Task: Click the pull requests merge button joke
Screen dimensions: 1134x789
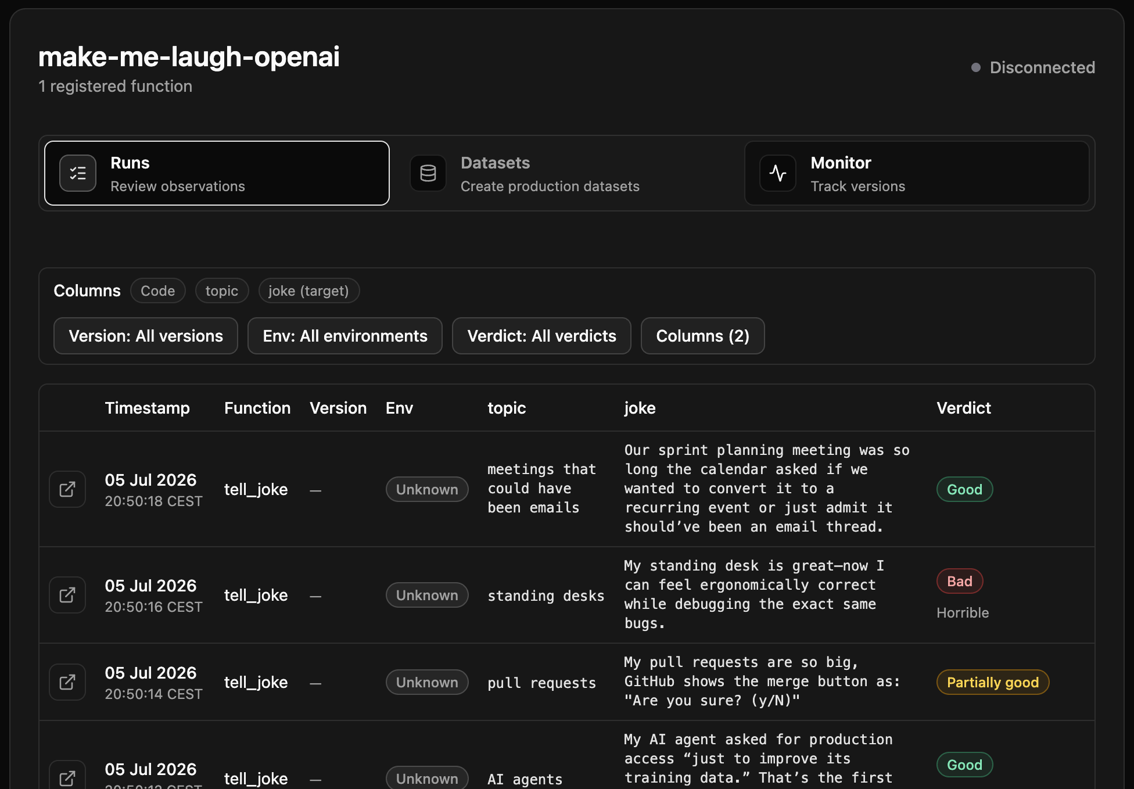Action: (762, 682)
